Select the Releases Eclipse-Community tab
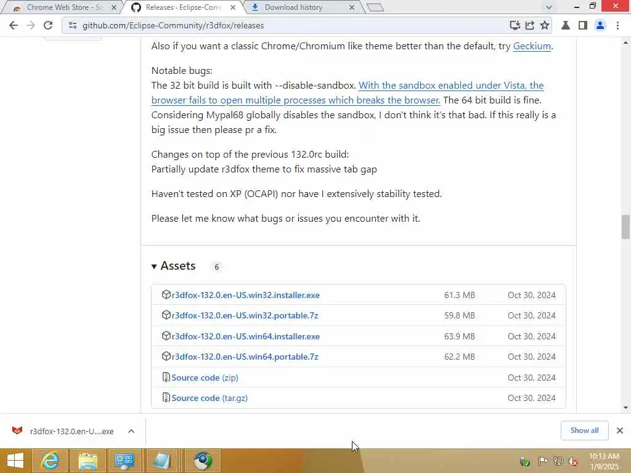 [184, 7]
